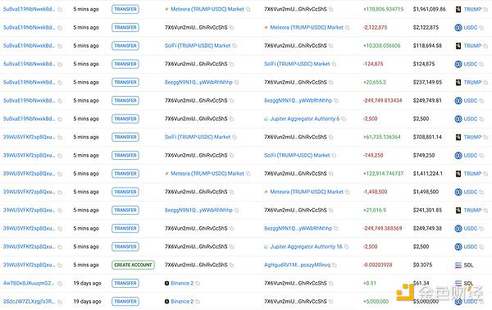Copy transaction hash 3SdcJW7ZLXzgjfs3R
The height and width of the screenshot is (310, 492).
pos(60,302)
